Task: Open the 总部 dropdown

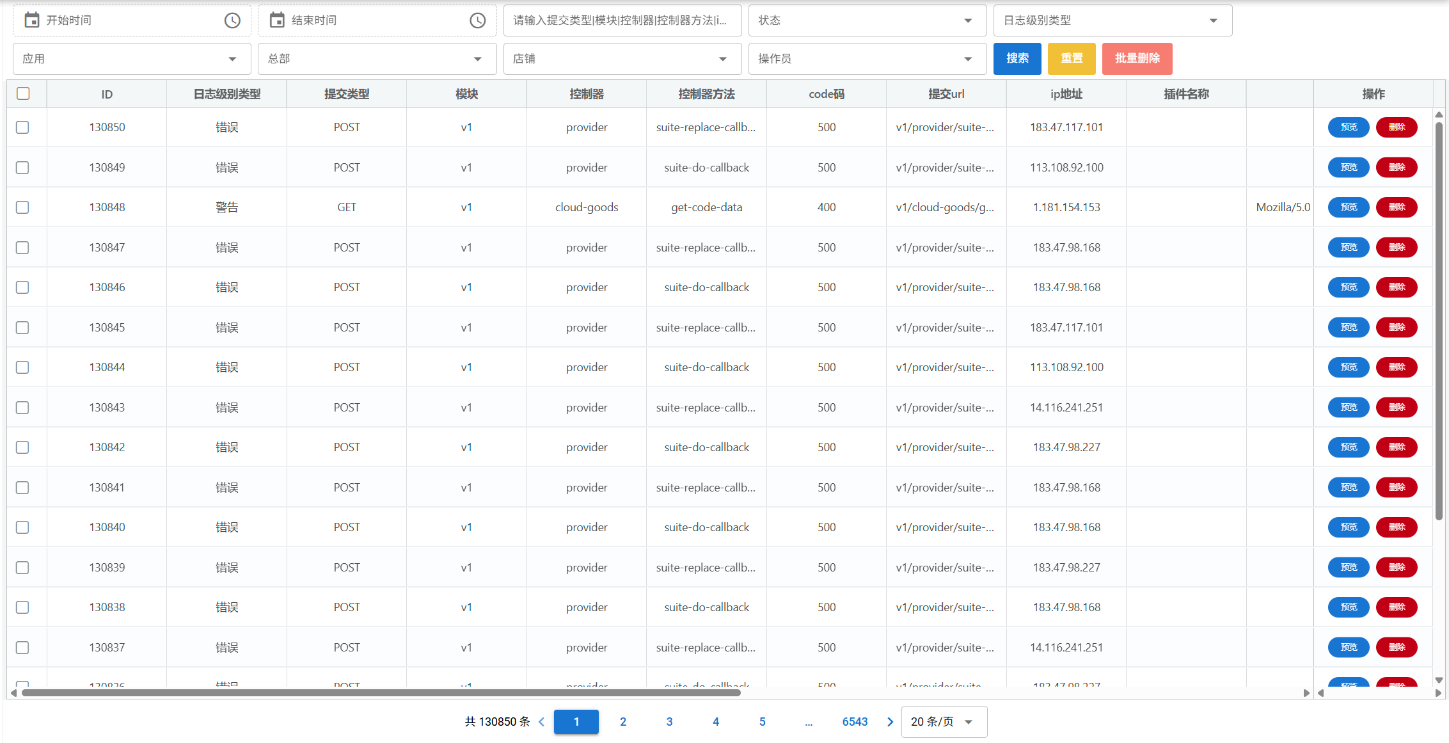Action: pos(377,59)
